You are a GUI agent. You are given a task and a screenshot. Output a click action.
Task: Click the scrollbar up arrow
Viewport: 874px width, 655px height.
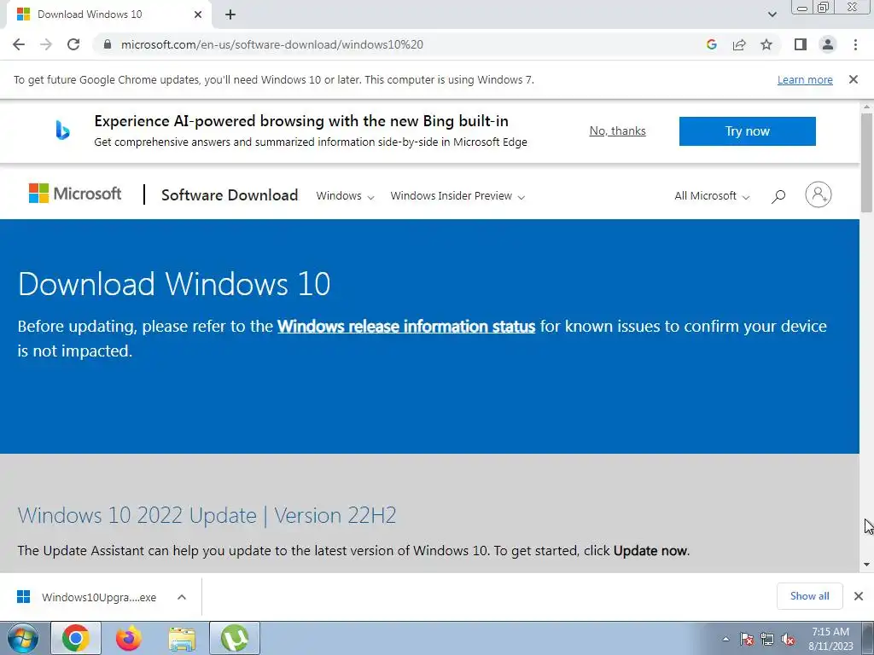[x=866, y=107]
